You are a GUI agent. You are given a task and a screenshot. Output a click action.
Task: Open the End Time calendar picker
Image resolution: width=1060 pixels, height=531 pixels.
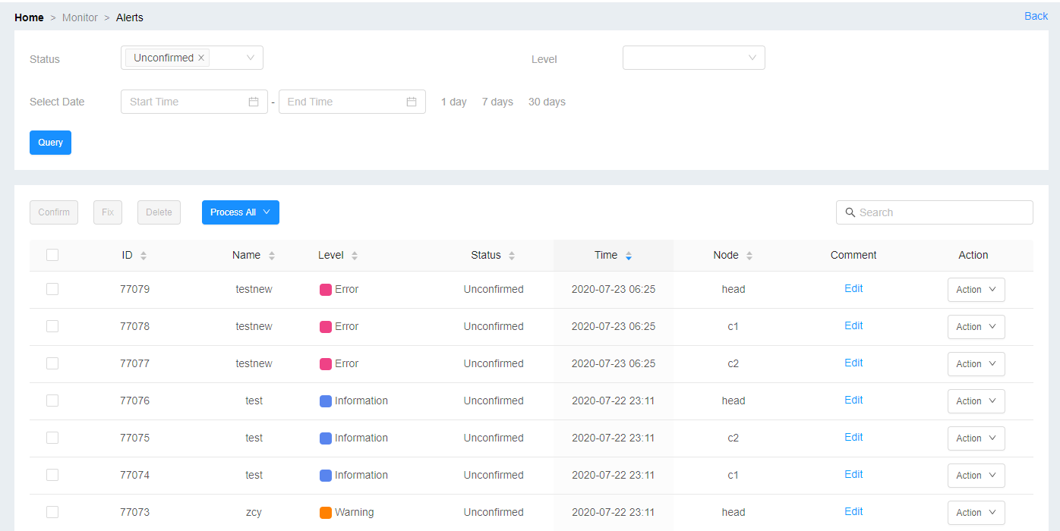(x=412, y=102)
